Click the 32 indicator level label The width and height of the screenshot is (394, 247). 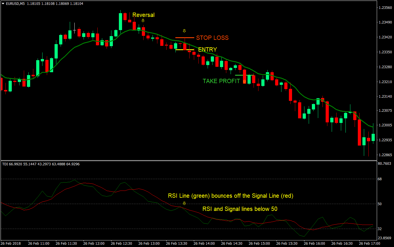coord(380,229)
